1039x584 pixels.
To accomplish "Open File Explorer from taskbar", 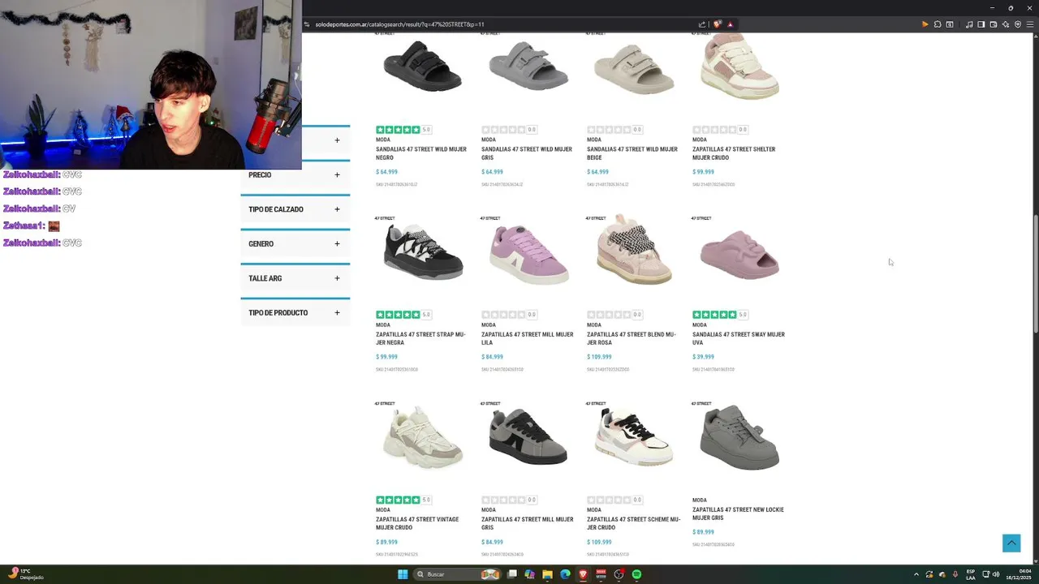I will [x=548, y=574].
